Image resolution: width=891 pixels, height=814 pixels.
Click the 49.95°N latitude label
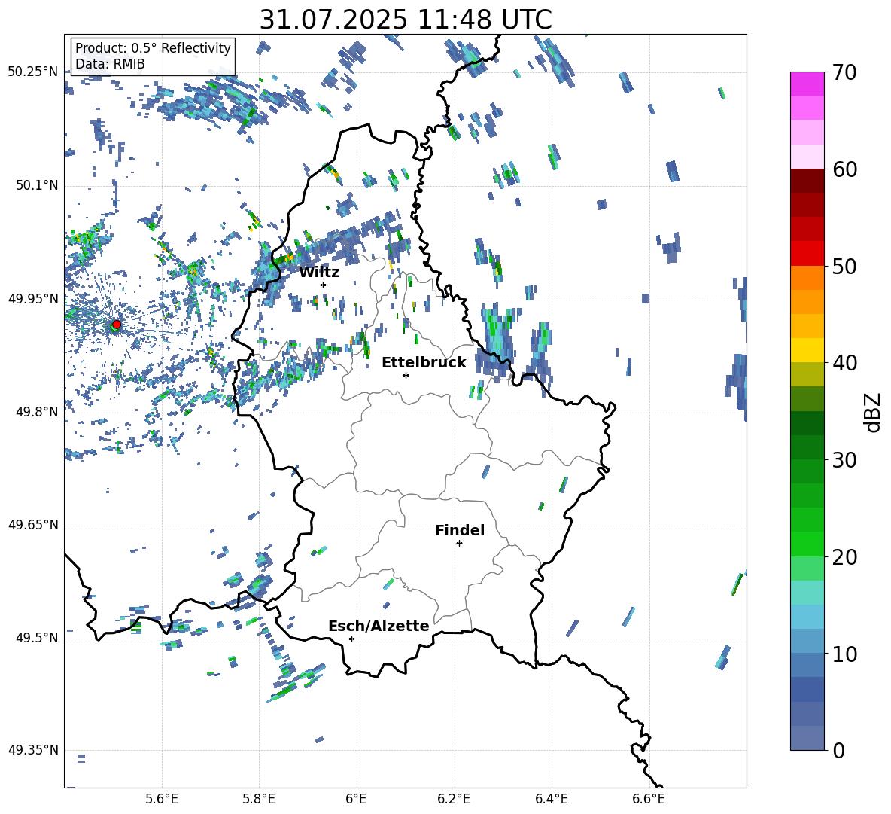[x=32, y=299]
